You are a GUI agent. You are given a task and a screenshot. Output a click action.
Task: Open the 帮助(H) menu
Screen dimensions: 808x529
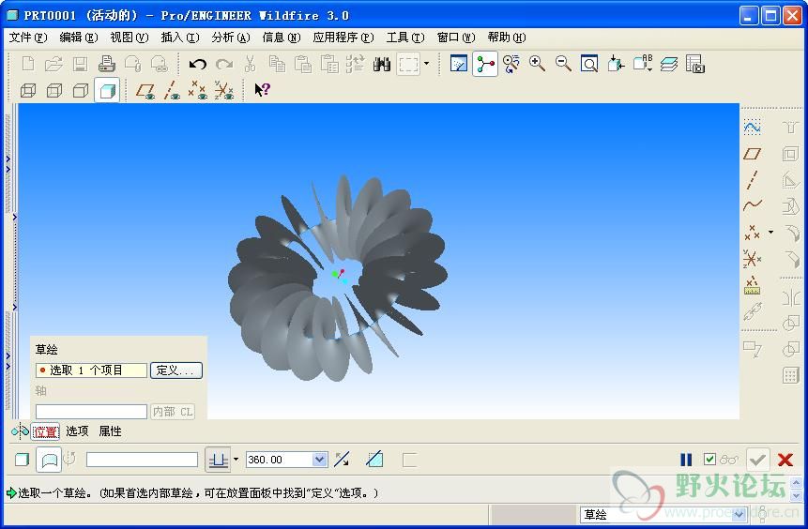point(507,38)
